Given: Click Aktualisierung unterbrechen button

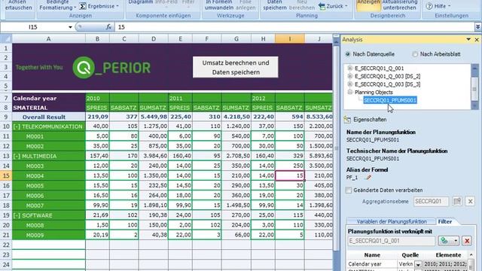Looking at the screenshot, I should point(400,5).
